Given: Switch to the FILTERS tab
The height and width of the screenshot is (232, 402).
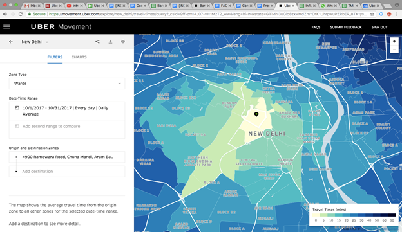Looking at the screenshot, I should (55, 57).
